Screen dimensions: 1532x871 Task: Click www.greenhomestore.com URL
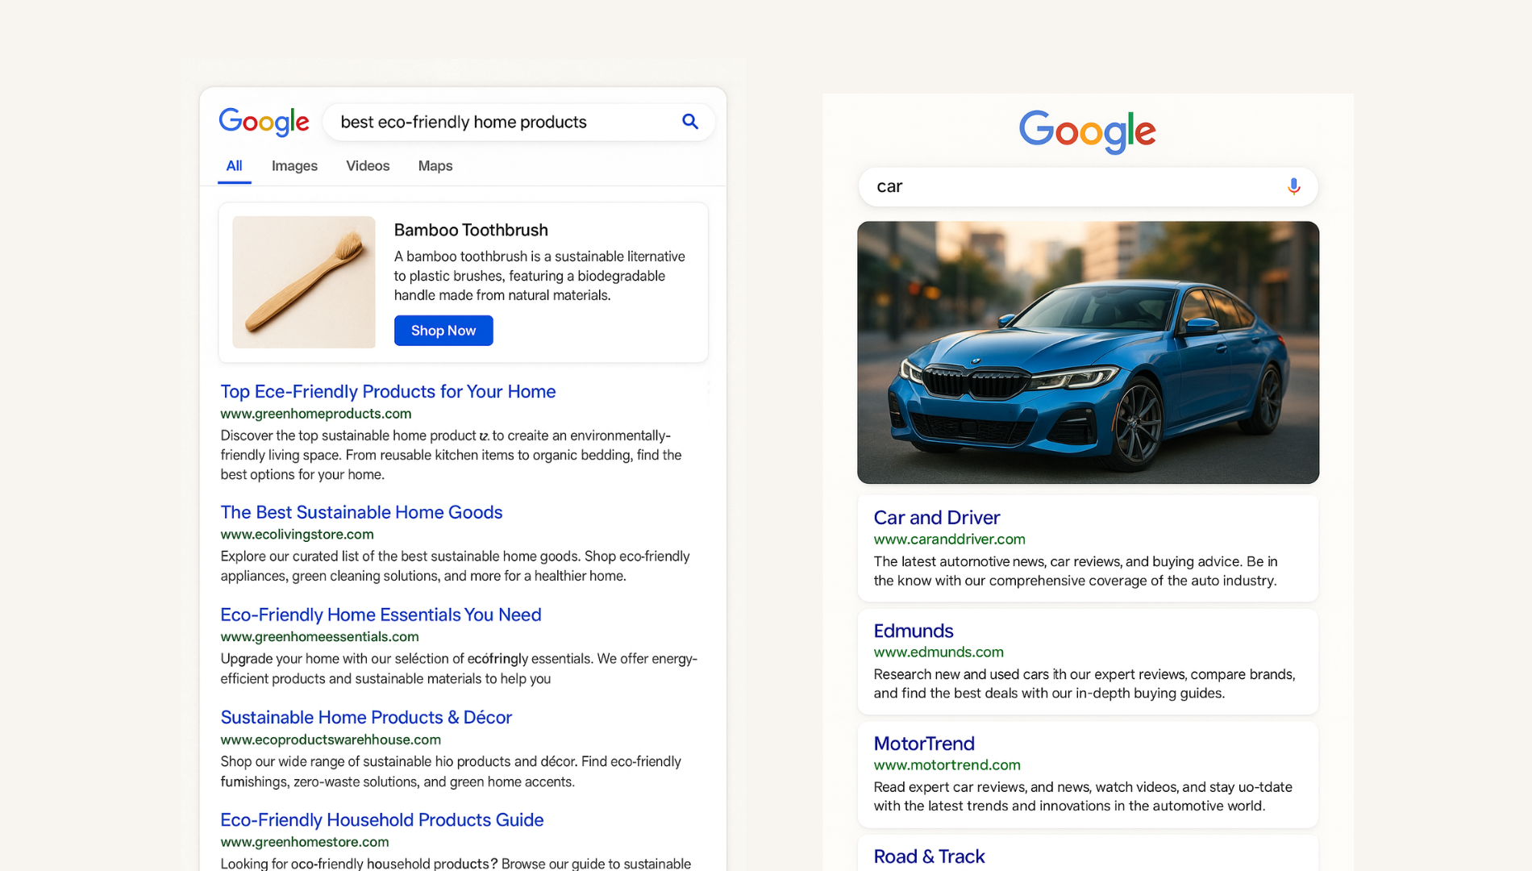(305, 842)
